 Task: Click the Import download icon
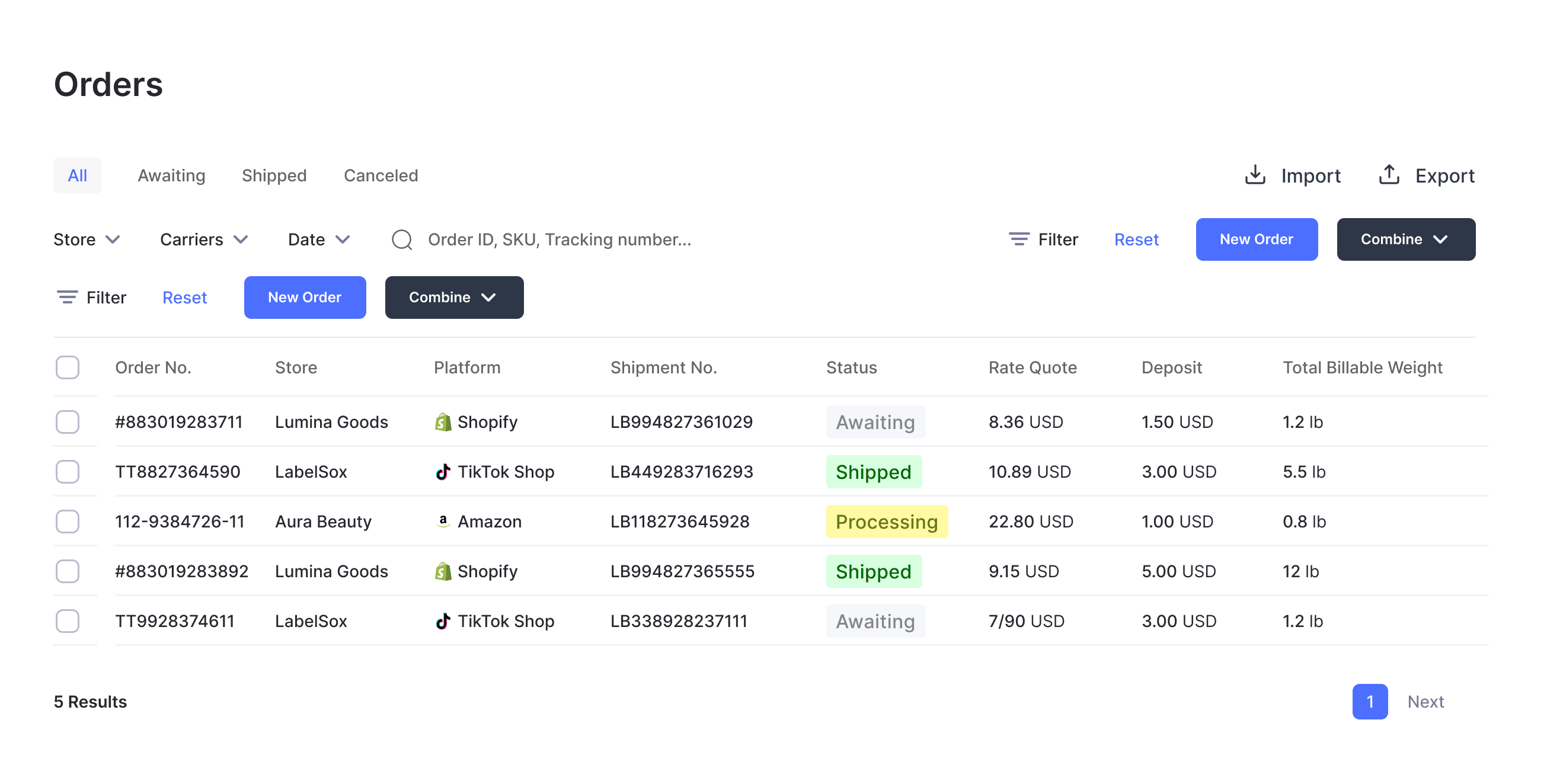[1255, 175]
